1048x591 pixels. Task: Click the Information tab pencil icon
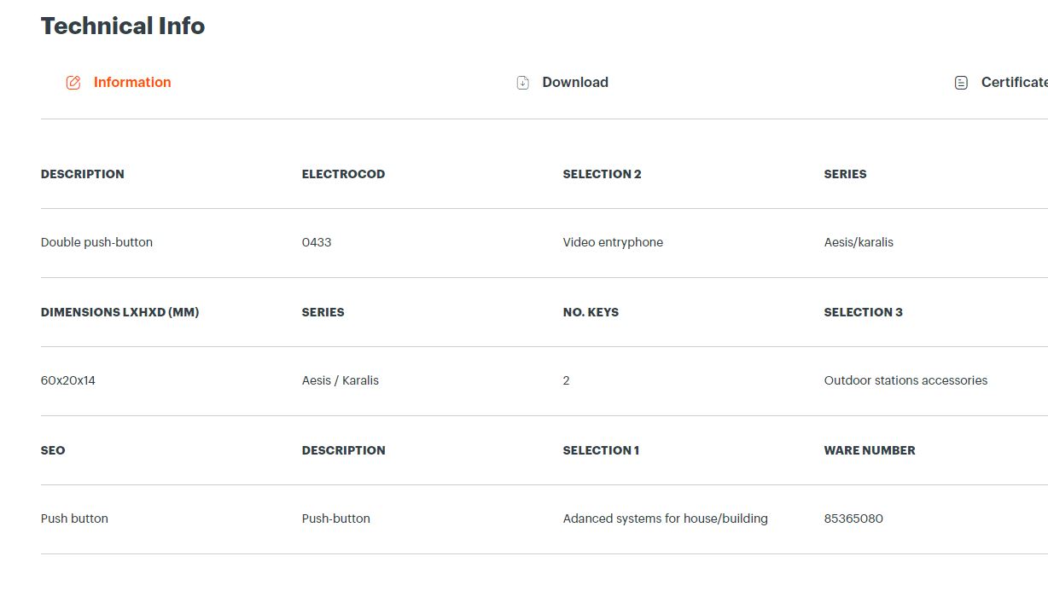tap(73, 83)
